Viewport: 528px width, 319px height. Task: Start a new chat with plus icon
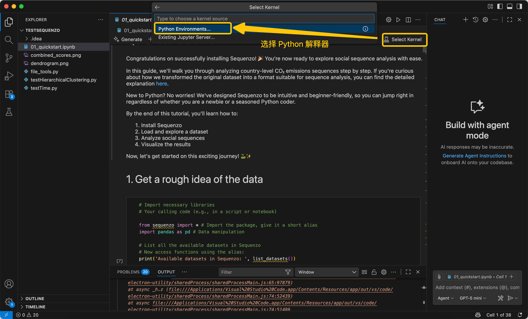[465, 20]
